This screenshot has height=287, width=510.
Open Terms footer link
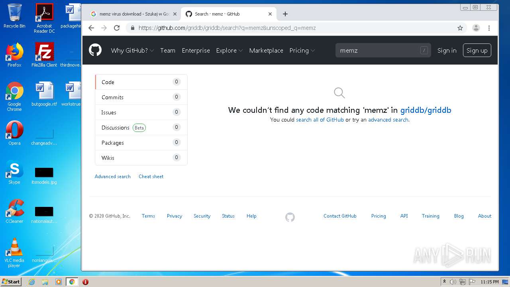tap(148, 216)
